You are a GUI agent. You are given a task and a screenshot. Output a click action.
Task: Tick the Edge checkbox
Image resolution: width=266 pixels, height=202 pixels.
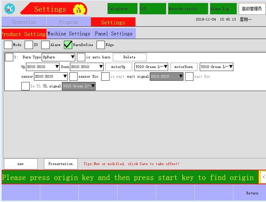101,45
